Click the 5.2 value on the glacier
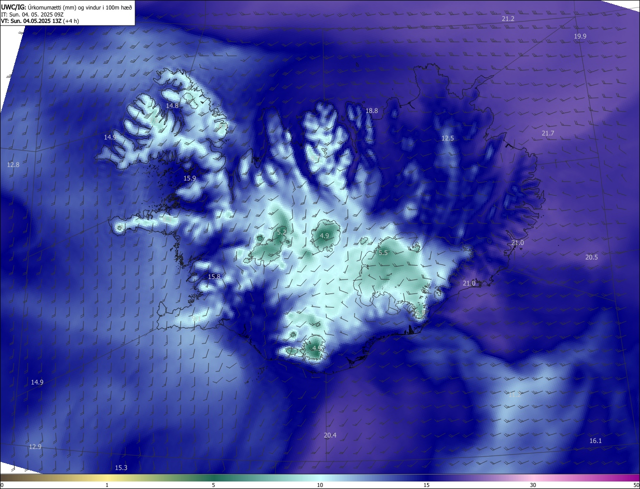The height and width of the screenshot is (489, 640). tap(281, 232)
